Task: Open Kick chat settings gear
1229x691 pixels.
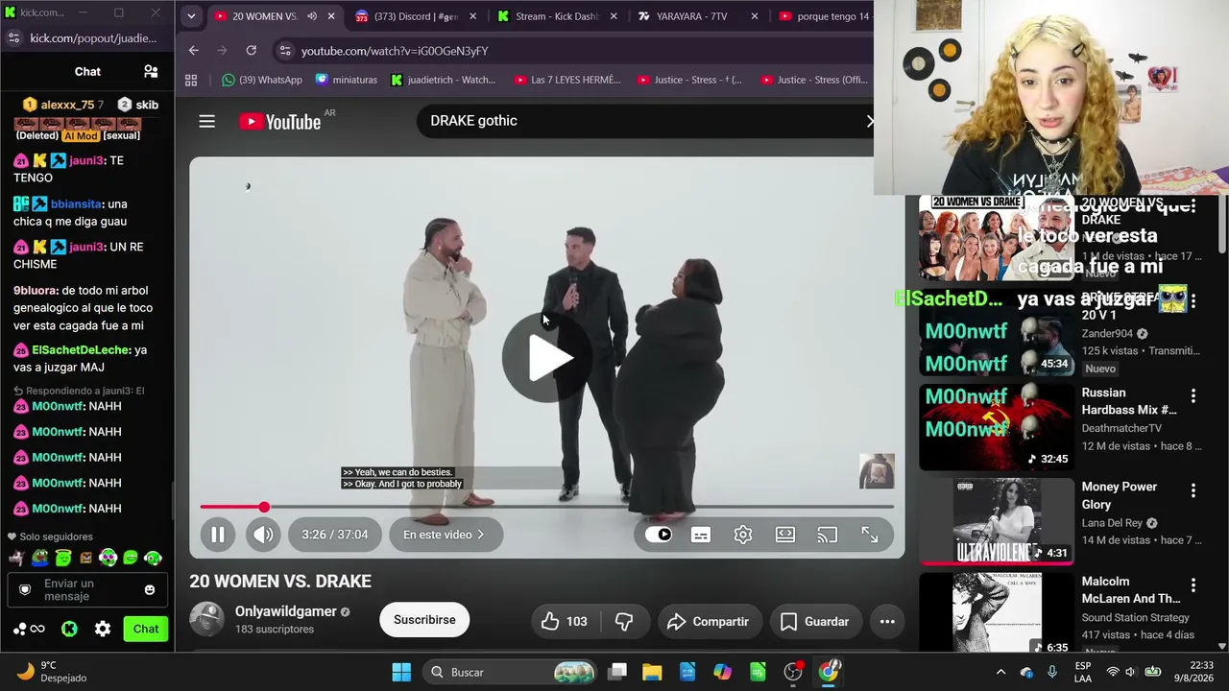Action: [103, 629]
